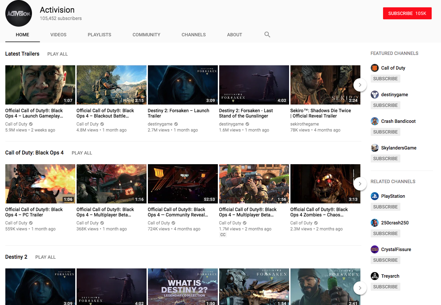Open Sekiro Shadows Die Twice thumbnail
Screen dimensions: 441x305
325,85
